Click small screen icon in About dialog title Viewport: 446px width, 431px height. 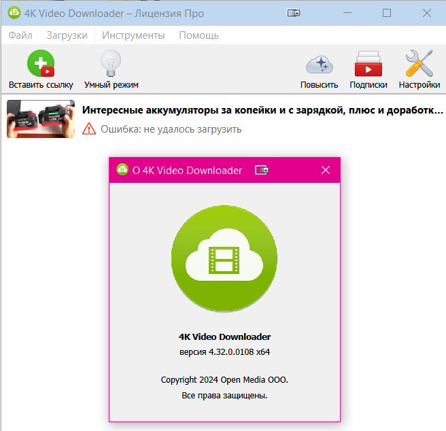[262, 171]
